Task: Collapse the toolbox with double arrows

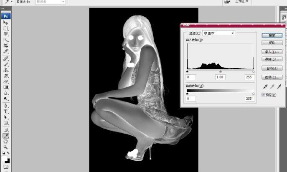Action: (x=3, y=9)
